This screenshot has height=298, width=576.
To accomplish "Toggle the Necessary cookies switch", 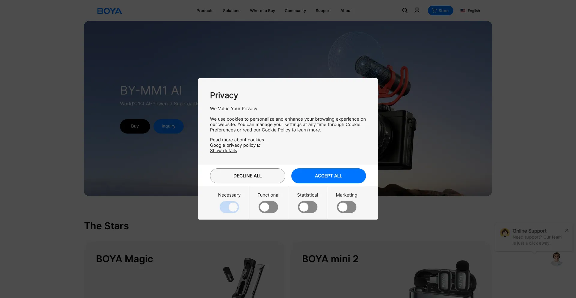I will pyautogui.click(x=229, y=207).
